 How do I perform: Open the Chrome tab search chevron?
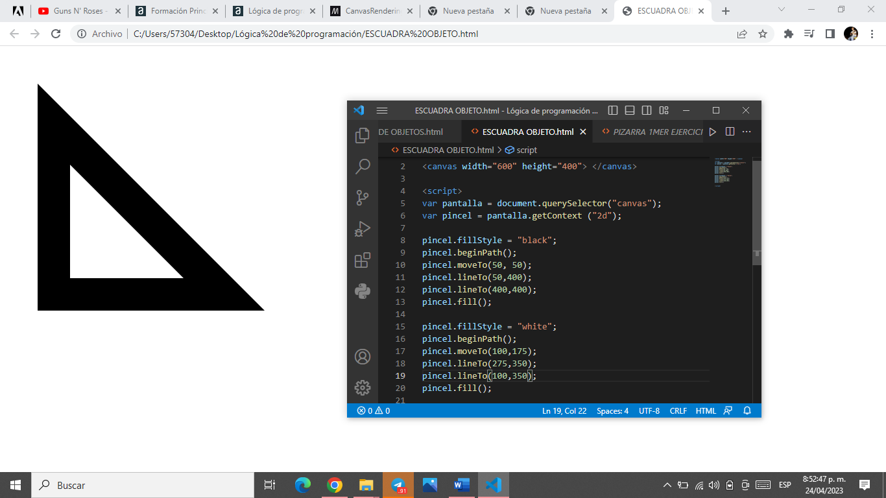point(782,10)
